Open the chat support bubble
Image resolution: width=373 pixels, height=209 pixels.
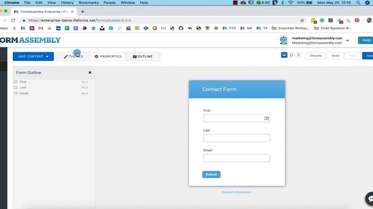click(370, 199)
